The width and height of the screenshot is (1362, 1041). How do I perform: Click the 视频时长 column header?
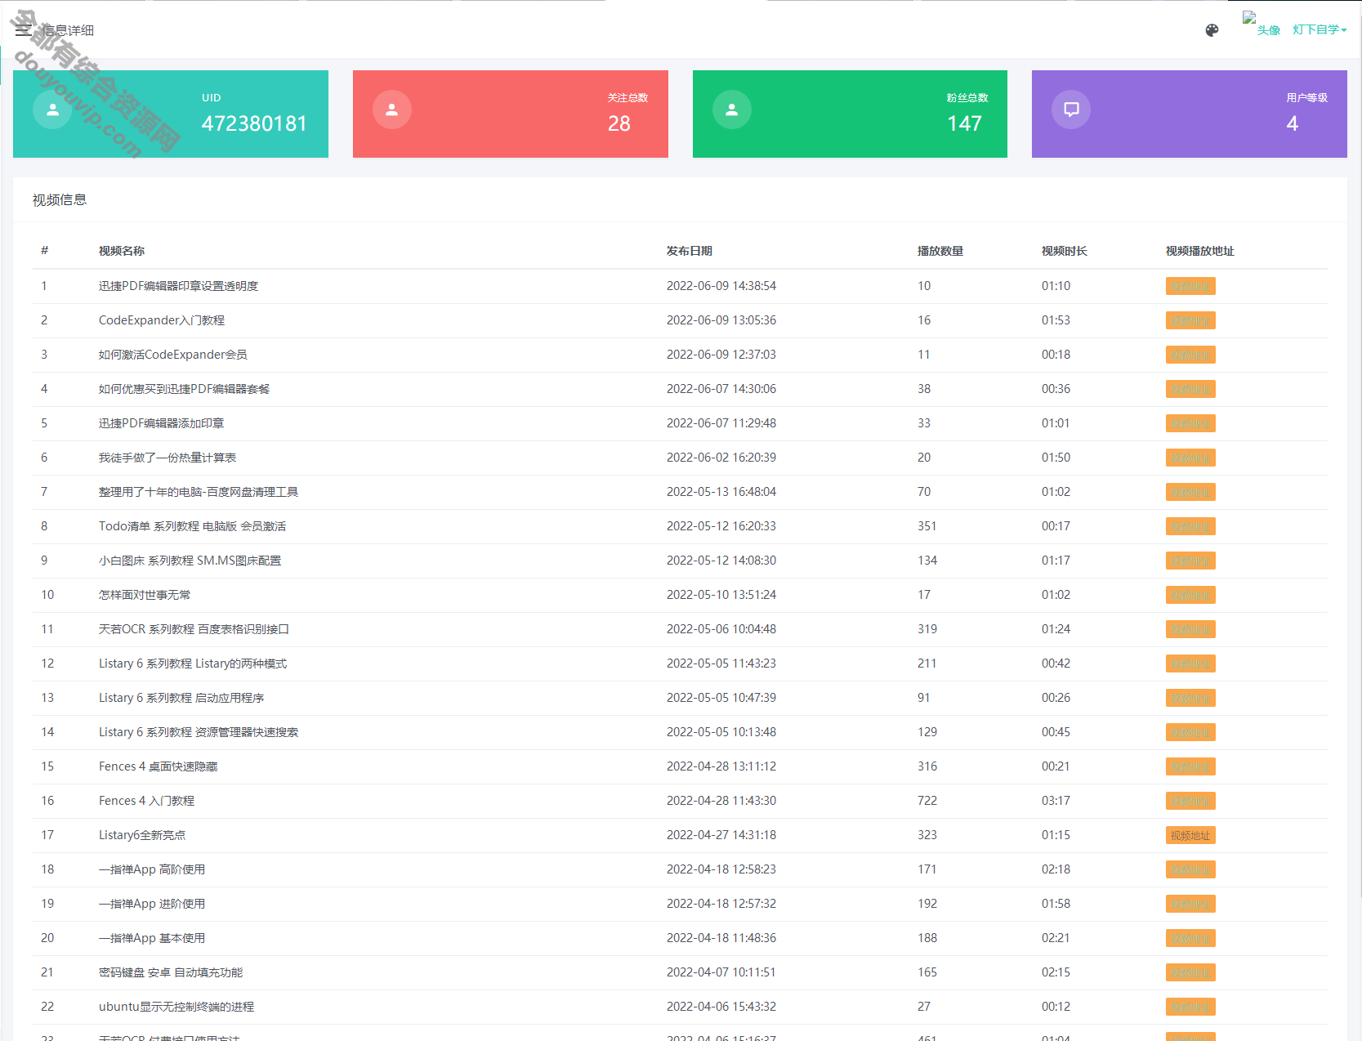pos(1065,251)
